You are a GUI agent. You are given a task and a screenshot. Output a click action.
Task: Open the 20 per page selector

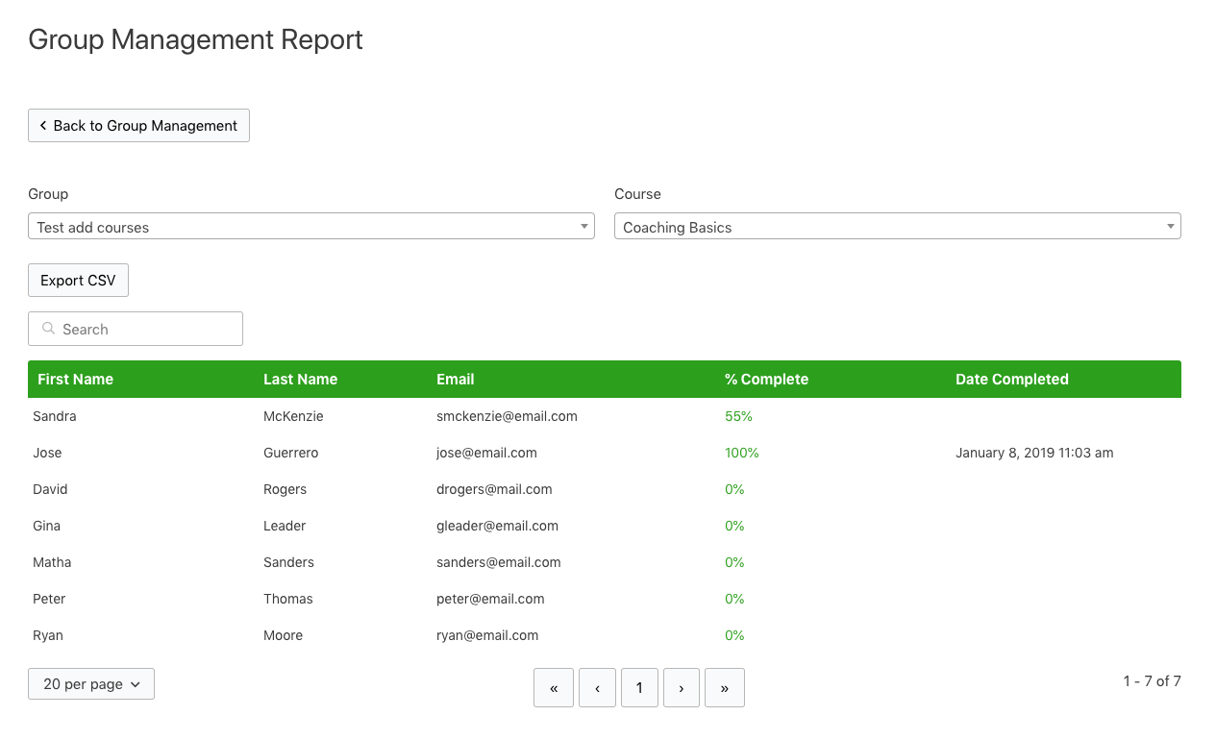91,684
